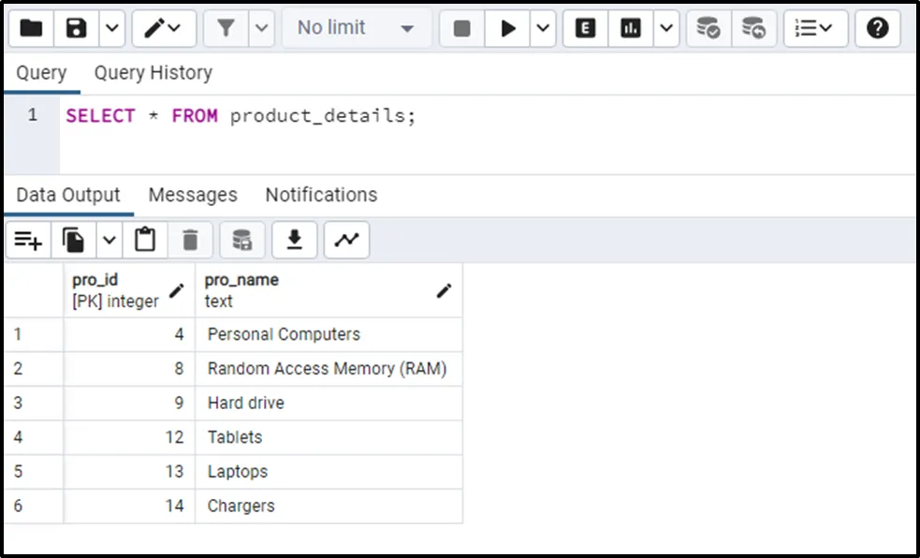Click the Open File folder icon
This screenshot has width=920, height=558.
(31, 29)
